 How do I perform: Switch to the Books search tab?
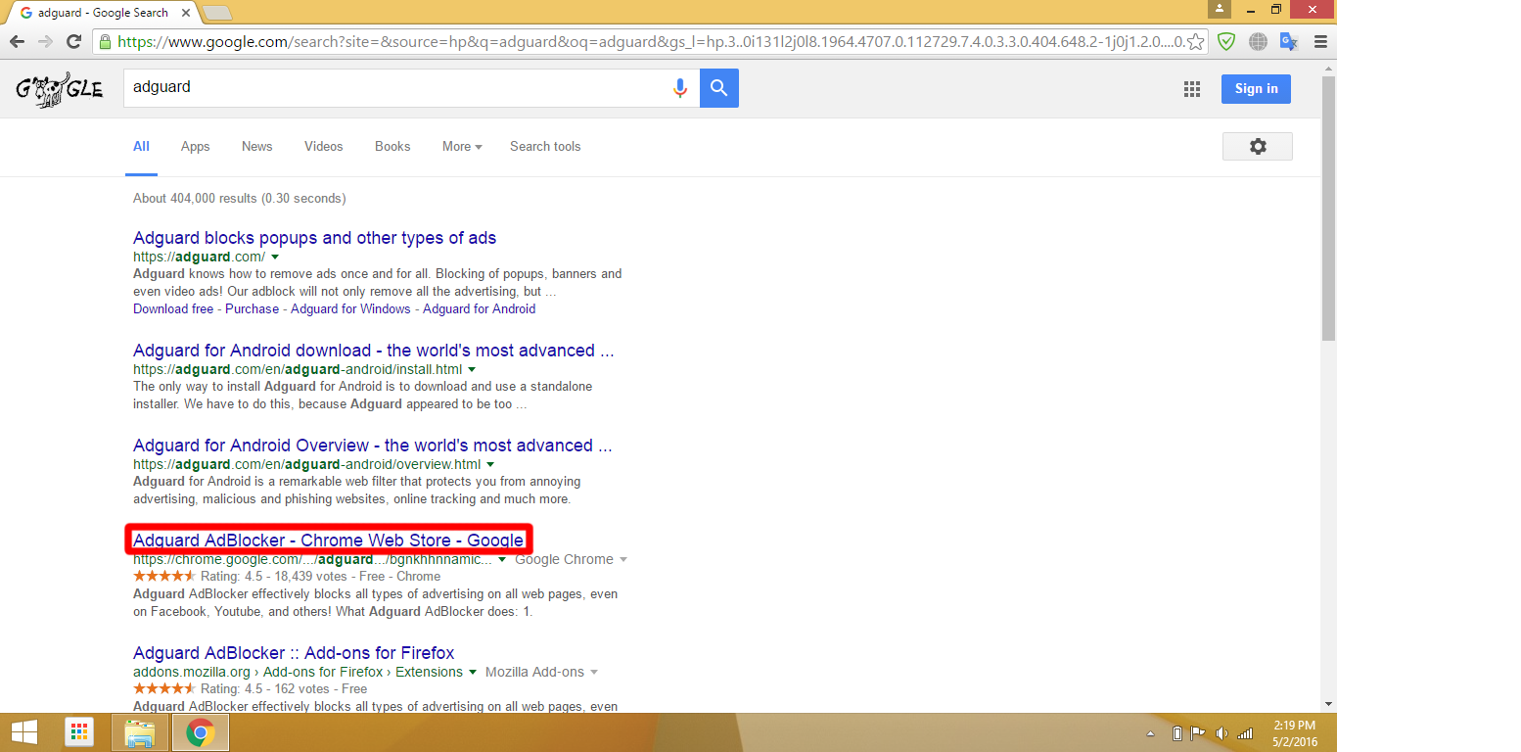click(x=392, y=147)
